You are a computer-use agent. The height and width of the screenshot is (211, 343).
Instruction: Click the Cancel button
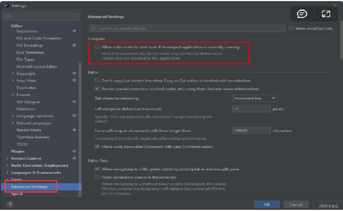(296, 204)
